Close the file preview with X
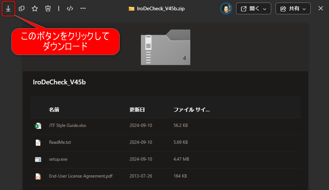The width and height of the screenshot is (329, 190). [321, 8]
